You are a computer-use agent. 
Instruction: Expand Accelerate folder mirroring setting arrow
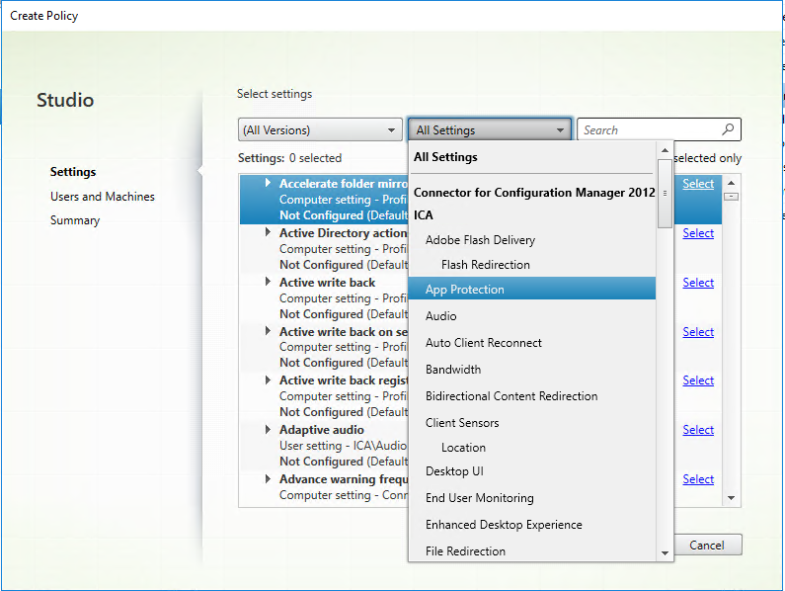coord(269,183)
